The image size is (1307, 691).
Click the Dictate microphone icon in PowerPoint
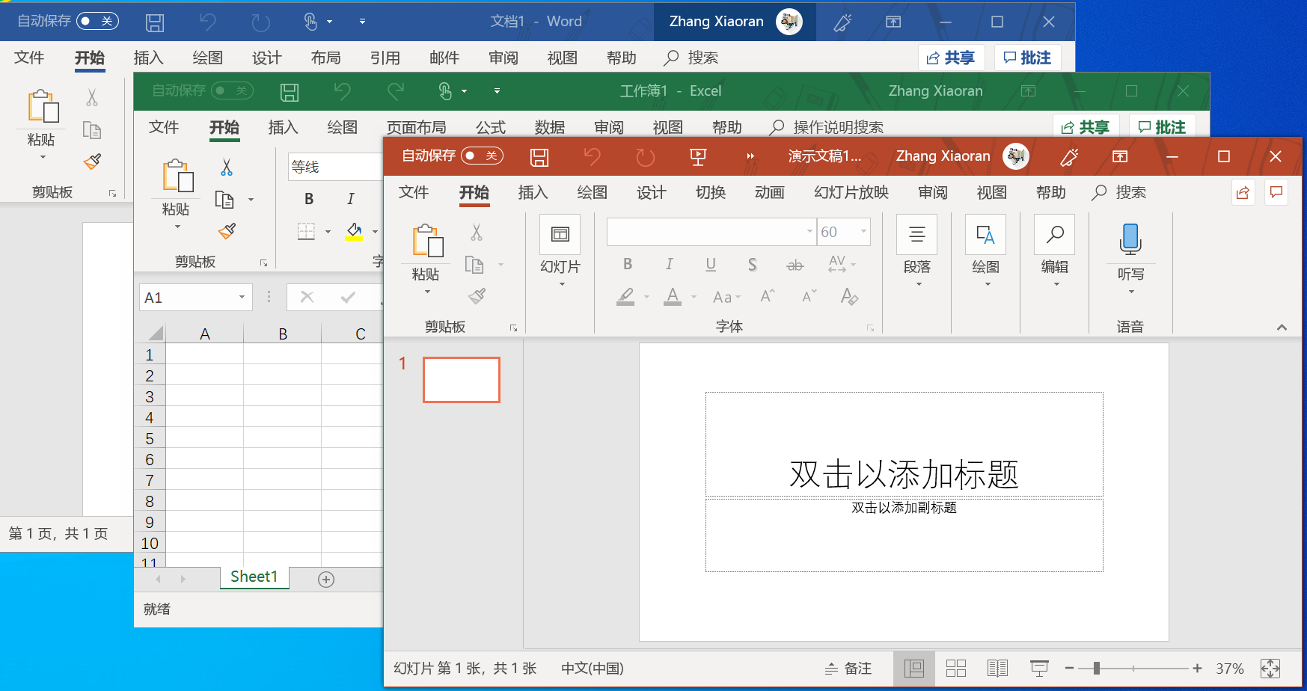[x=1130, y=239]
